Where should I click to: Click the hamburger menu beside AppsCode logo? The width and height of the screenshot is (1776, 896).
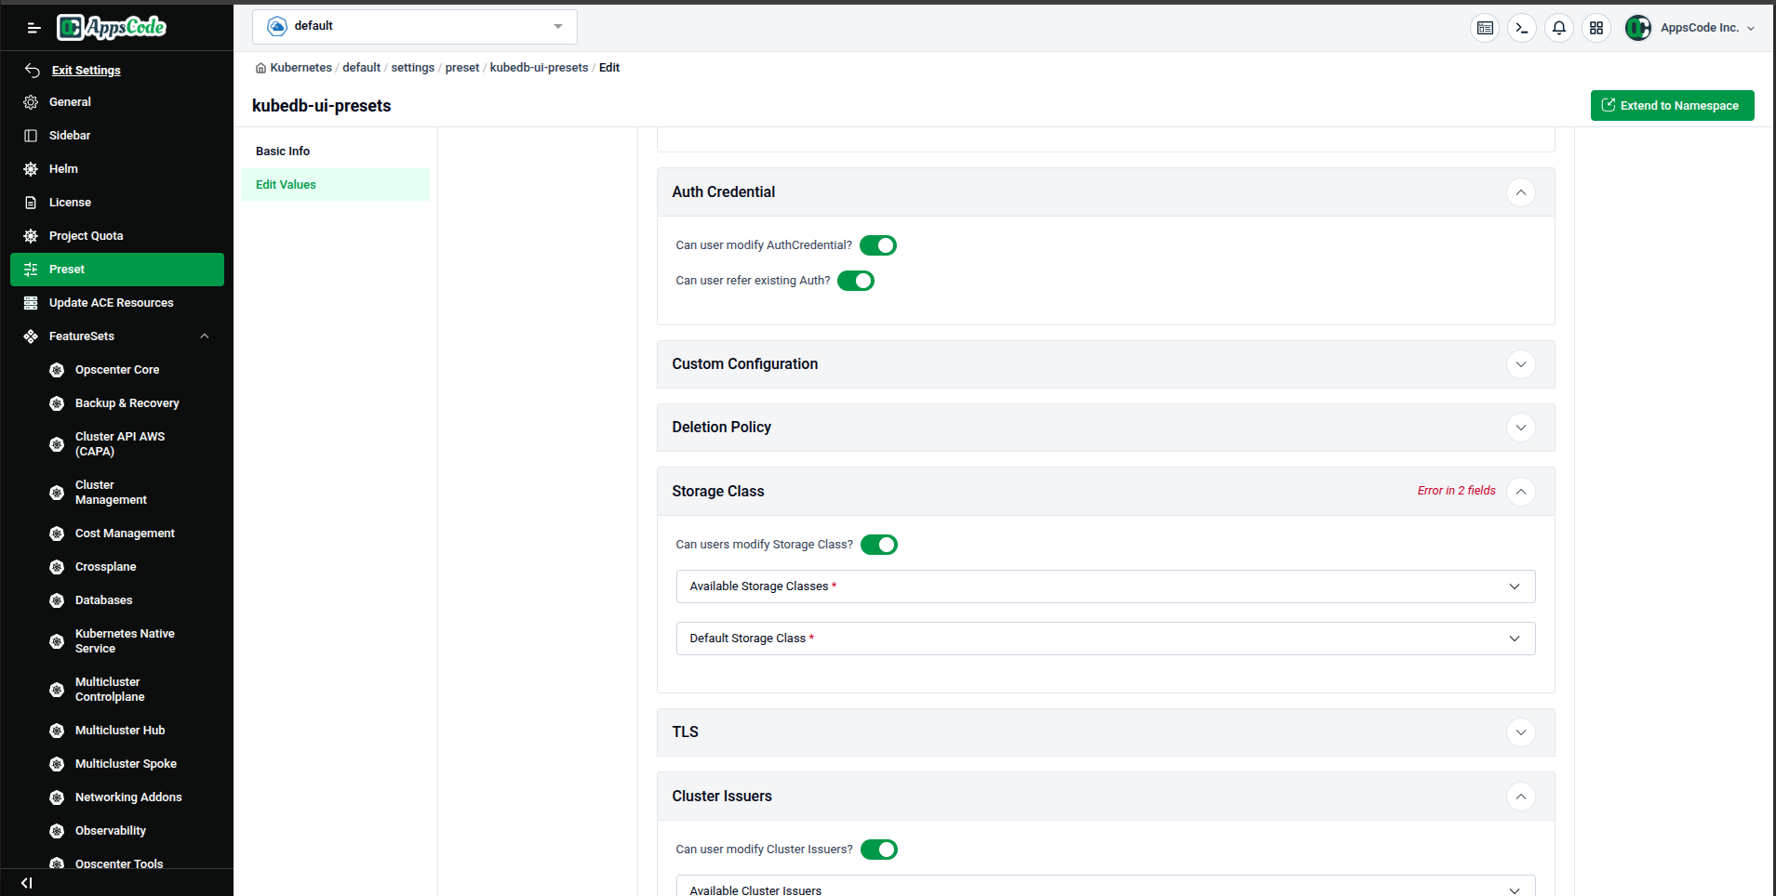pyautogui.click(x=33, y=28)
